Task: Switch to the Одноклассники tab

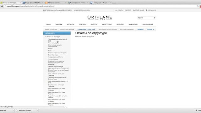Action: click(54, 3)
